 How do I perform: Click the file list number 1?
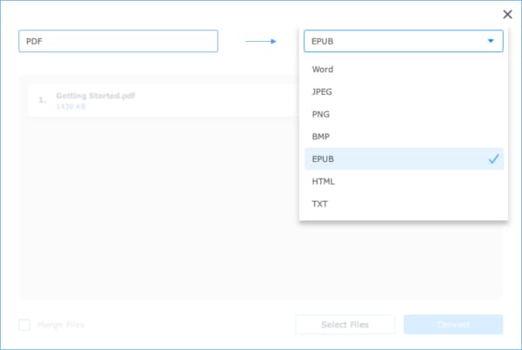pyautogui.click(x=41, y=100)
